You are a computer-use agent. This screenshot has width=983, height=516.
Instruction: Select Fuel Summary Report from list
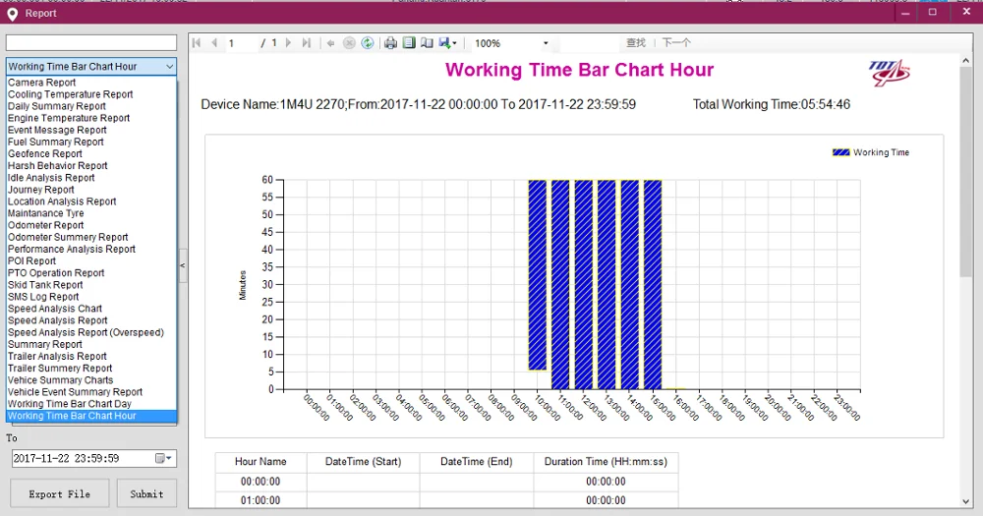tap(56, 143)
